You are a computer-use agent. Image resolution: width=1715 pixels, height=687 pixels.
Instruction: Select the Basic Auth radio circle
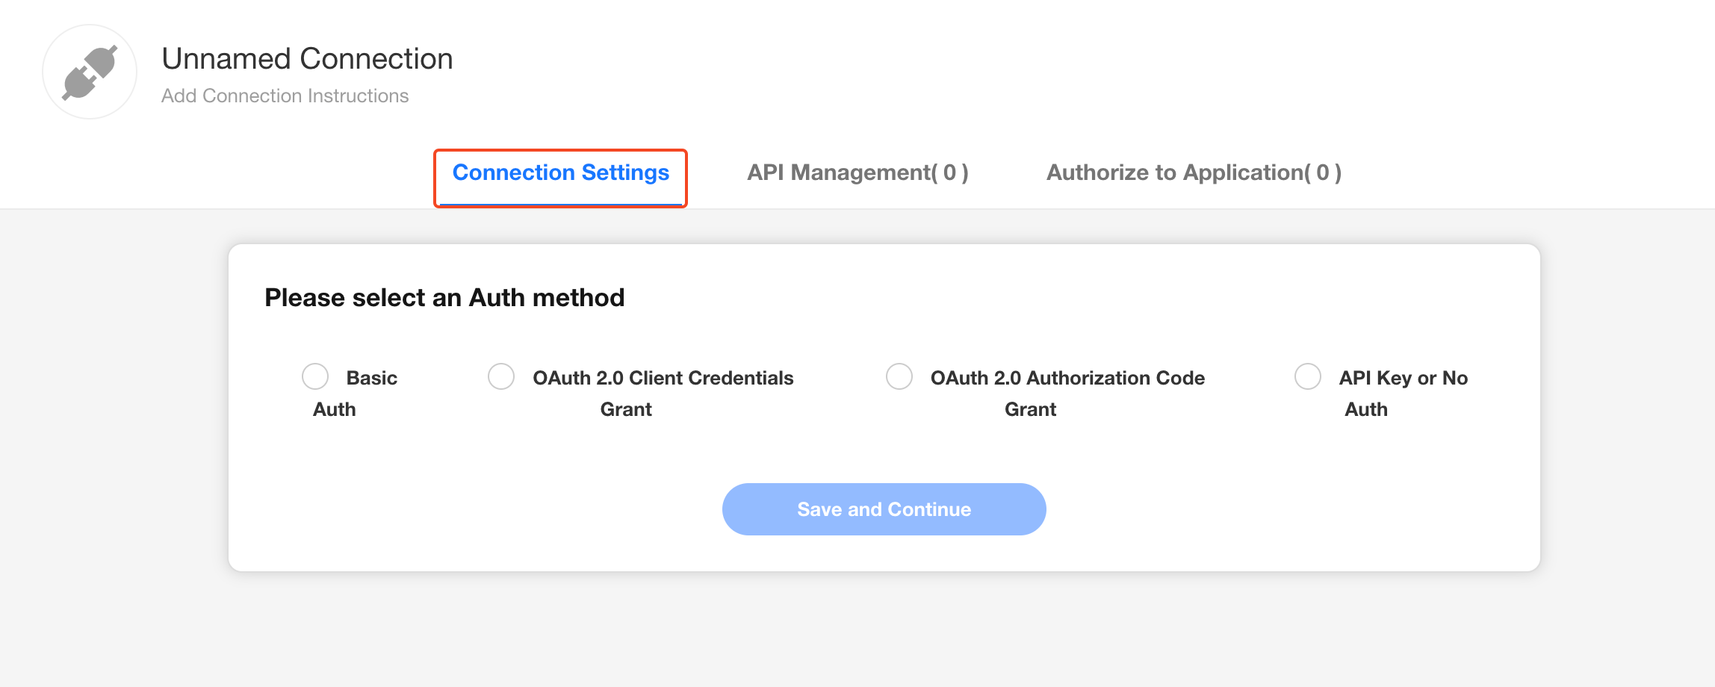click(x=315, y=376)
